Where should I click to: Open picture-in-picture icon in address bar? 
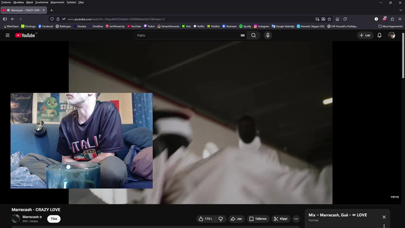pos(317,19)
